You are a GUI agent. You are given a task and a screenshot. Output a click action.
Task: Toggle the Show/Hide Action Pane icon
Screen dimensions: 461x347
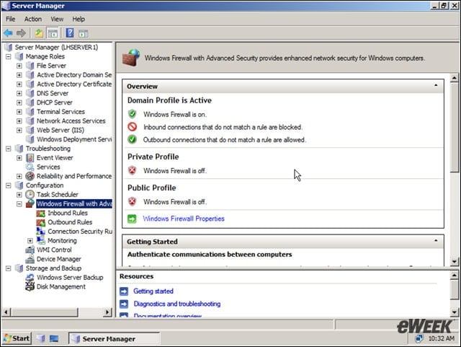tap(84, 34)
